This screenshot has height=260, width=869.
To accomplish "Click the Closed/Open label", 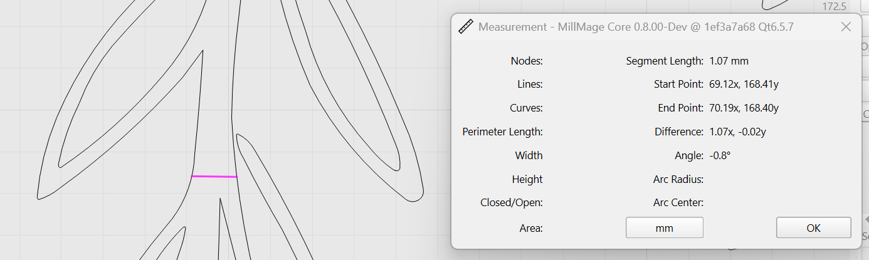I will 512,203.
